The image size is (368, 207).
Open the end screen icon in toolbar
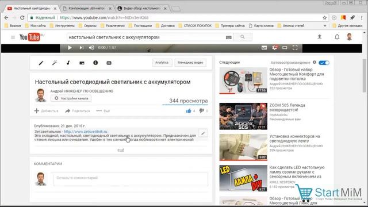[x=82, y=63]
